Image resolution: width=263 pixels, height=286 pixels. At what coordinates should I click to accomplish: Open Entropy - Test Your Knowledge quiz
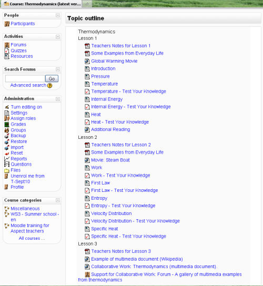tap(123, 206)
